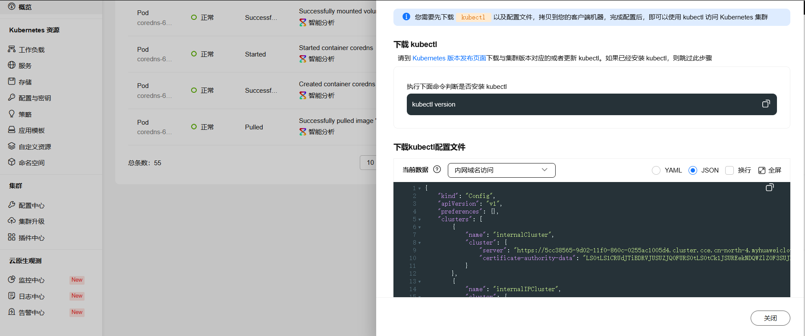Click the kubectl version command box

tap(591, 104)
